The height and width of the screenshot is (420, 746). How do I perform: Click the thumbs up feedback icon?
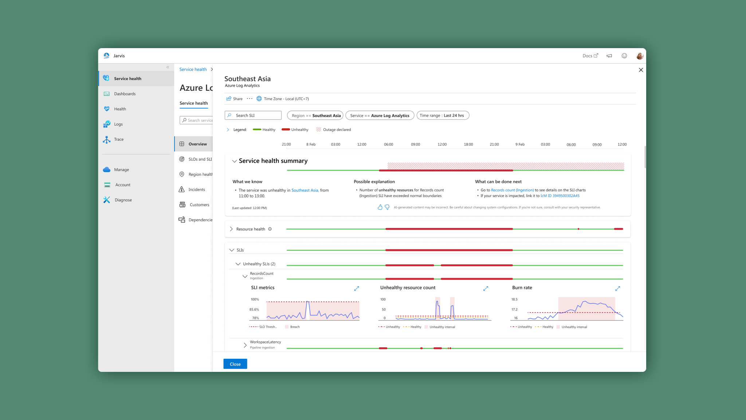[x=380, y=207]
